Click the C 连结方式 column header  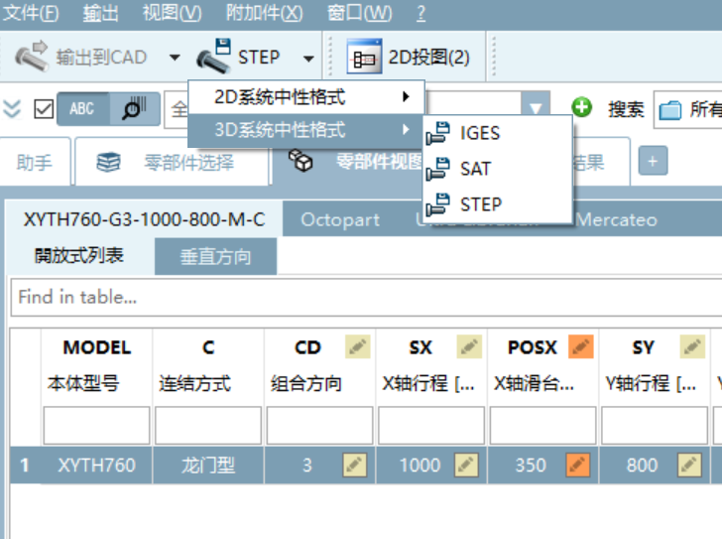(208, 365)
